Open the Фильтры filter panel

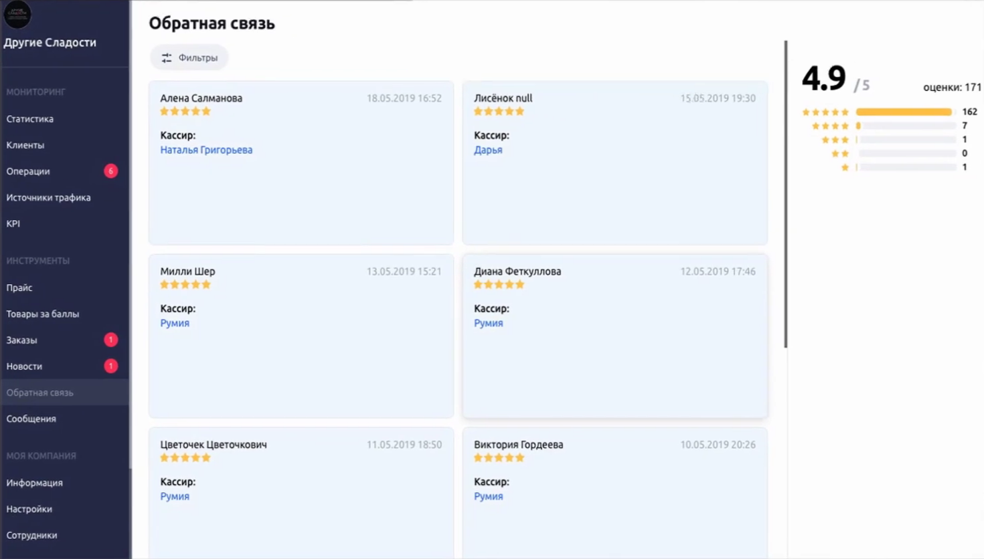[189, 58]
